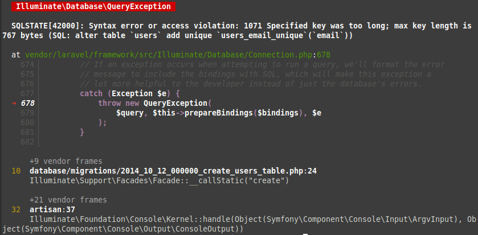Click the Illuminate\Database\QueryException red header label
478x235 pixels.
click(93, 6)
